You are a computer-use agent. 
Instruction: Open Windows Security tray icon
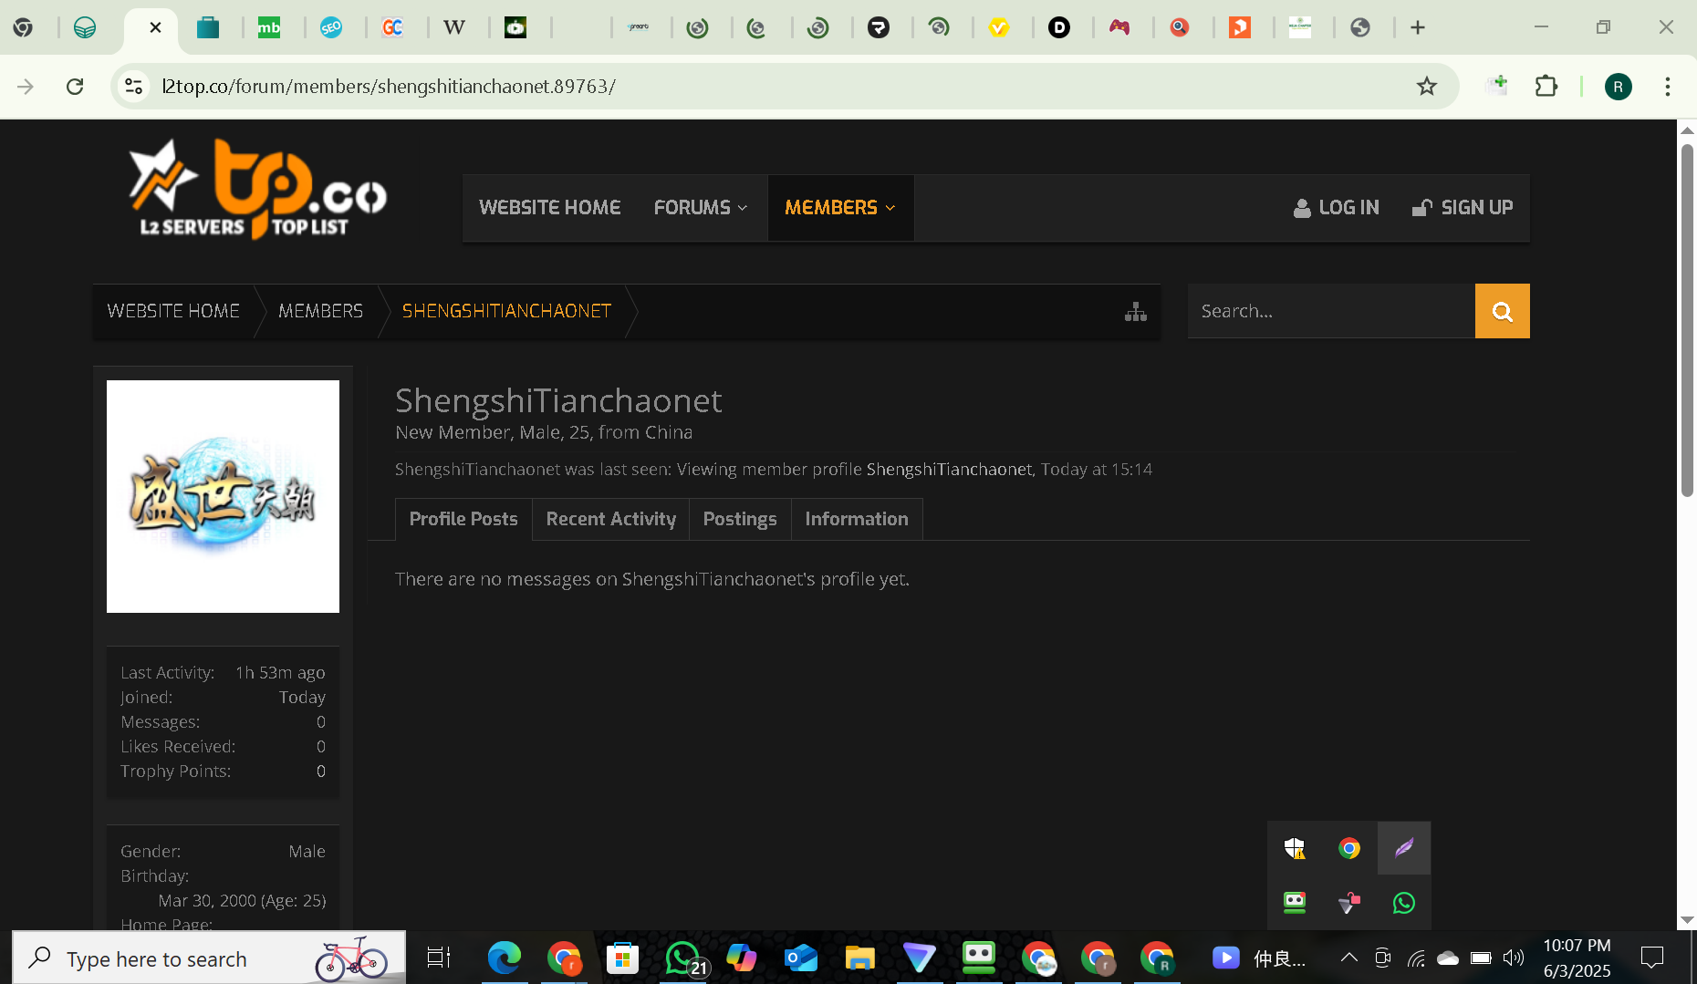click(x=1295, y=848)
